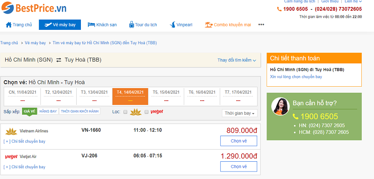Click the yellow phone icon in support box
Image resolution: width=374 pixels, height=179 pixels.
pos(295,117)
